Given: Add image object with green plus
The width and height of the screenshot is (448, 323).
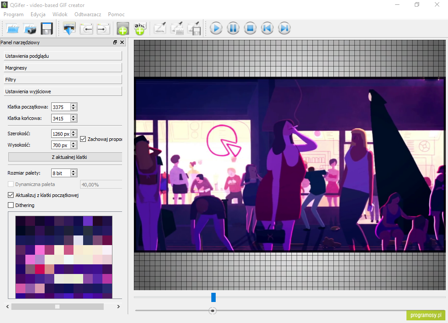Looking at the screenshot, I should [x=123, y=28].
